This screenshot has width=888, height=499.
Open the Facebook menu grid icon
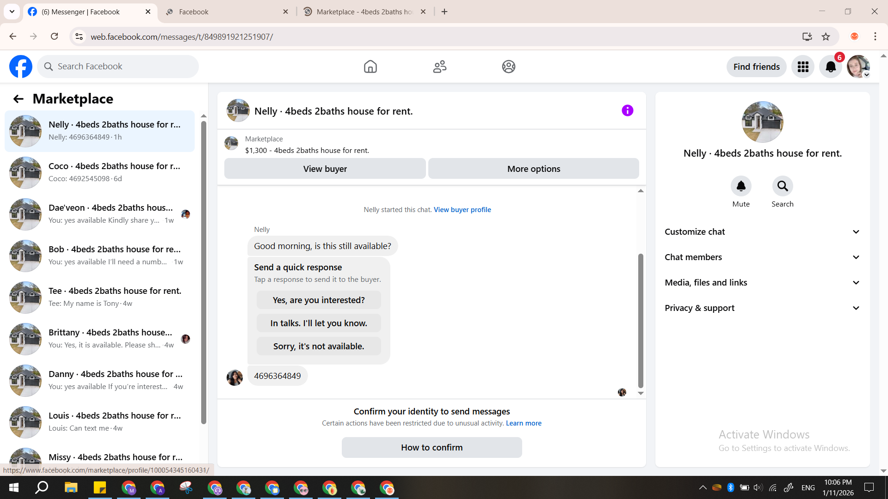tap(803, 67)
